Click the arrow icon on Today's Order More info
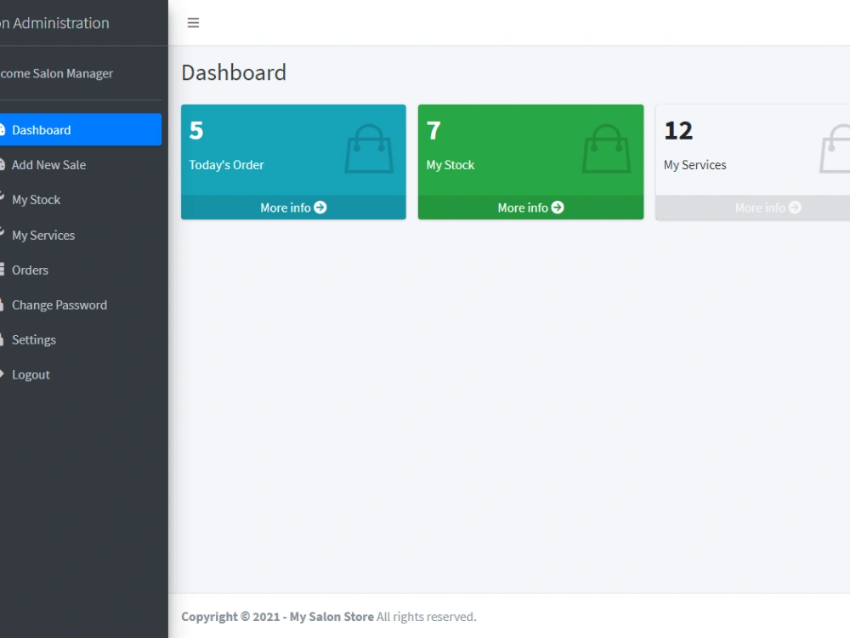The width and height of the screenshot is (850, 638). (x=320, y=208)
